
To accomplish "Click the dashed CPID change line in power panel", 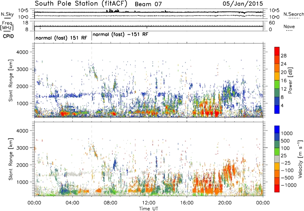I will [92, 80].
